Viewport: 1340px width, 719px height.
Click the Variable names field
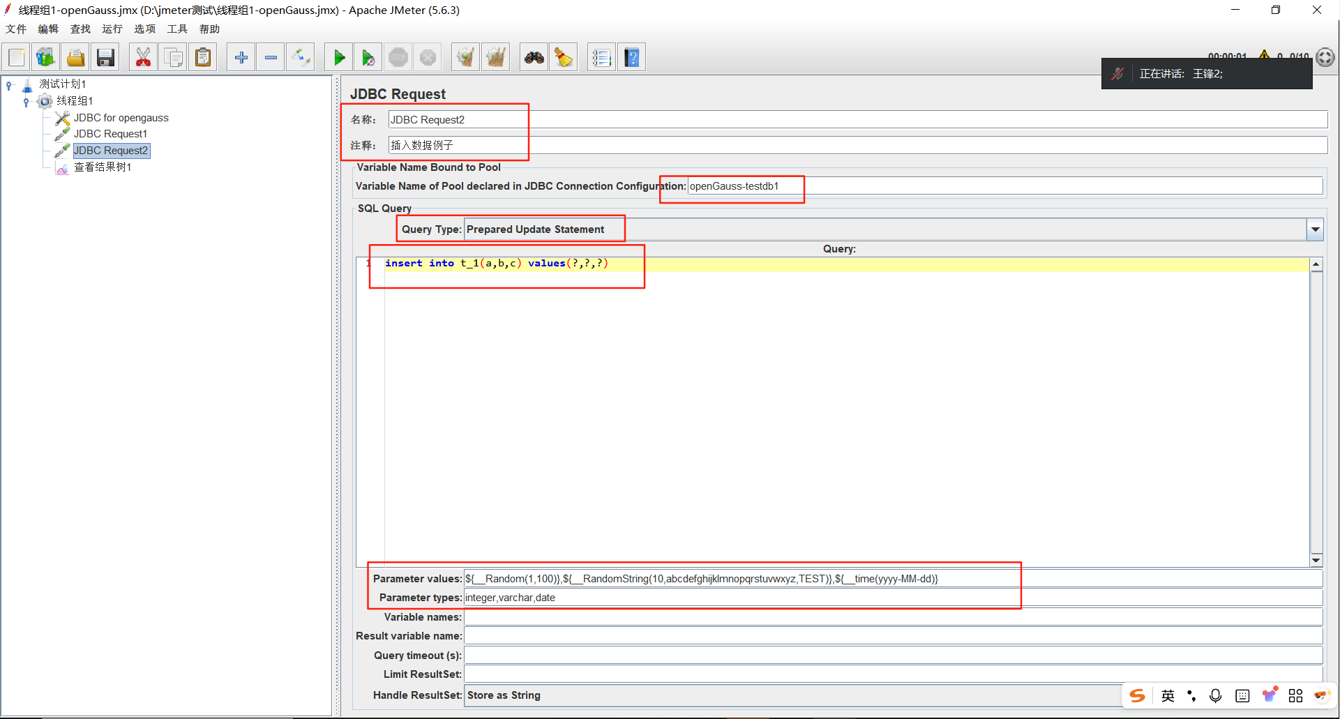[x=894, y=617]
